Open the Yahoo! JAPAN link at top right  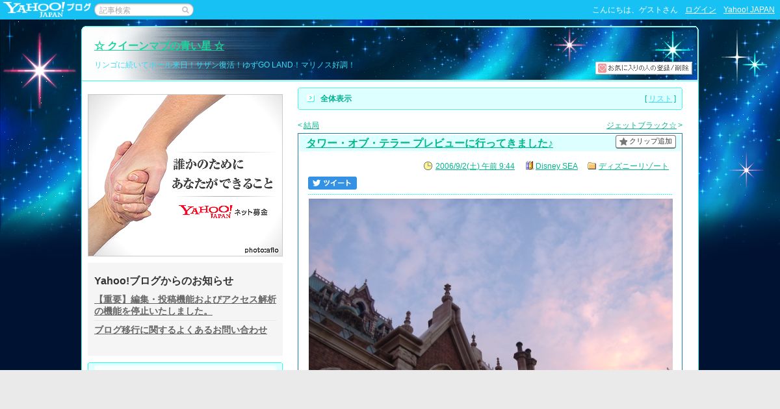(749, 10)
